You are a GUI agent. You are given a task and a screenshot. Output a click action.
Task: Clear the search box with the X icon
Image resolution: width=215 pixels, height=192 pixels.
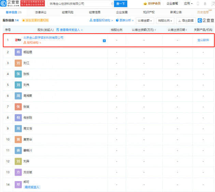[112, 4]
